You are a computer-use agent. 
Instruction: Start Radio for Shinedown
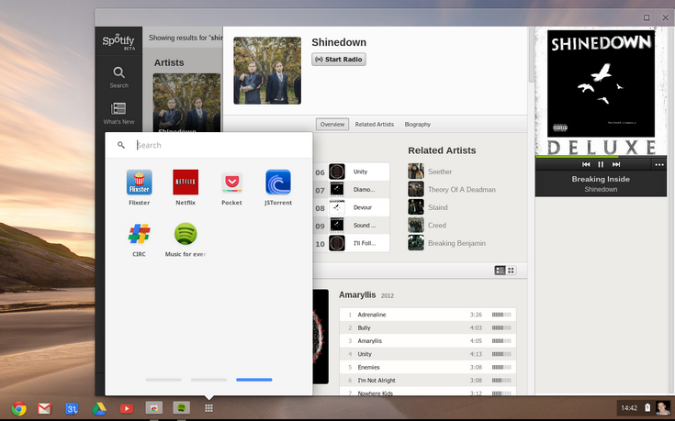(339, 60)
